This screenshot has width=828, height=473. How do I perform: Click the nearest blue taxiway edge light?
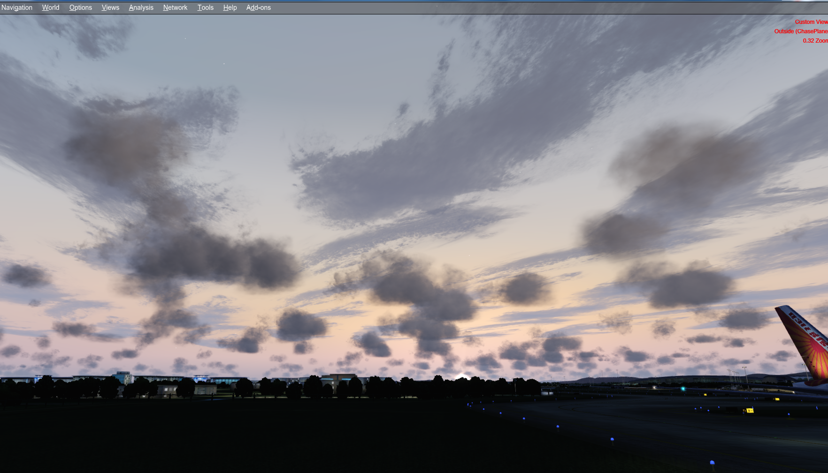712,463
